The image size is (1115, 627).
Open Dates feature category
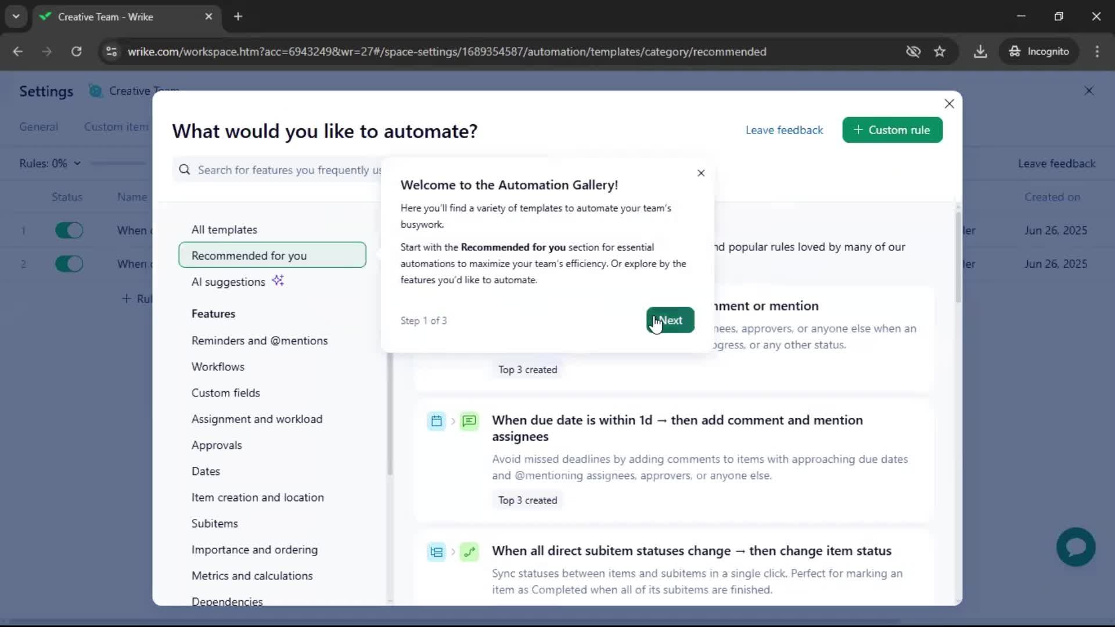coord(206,471)
